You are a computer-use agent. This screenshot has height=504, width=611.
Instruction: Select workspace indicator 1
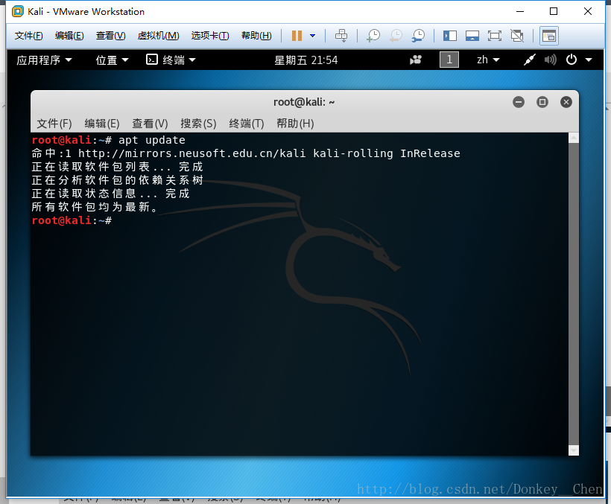point(449,60)
